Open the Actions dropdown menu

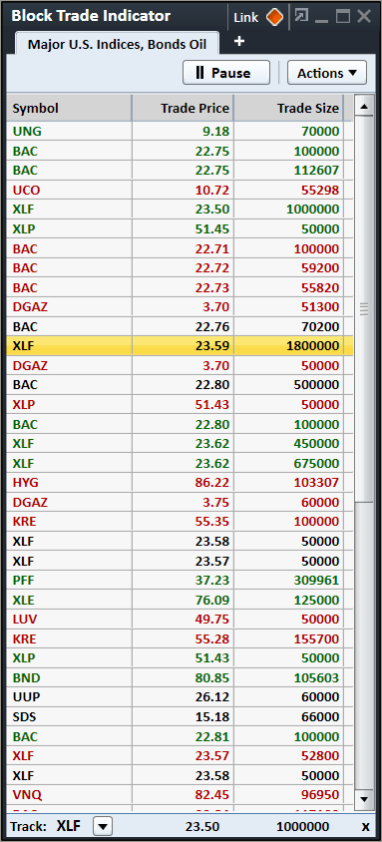pyautogui.click(x=327, y=73)
